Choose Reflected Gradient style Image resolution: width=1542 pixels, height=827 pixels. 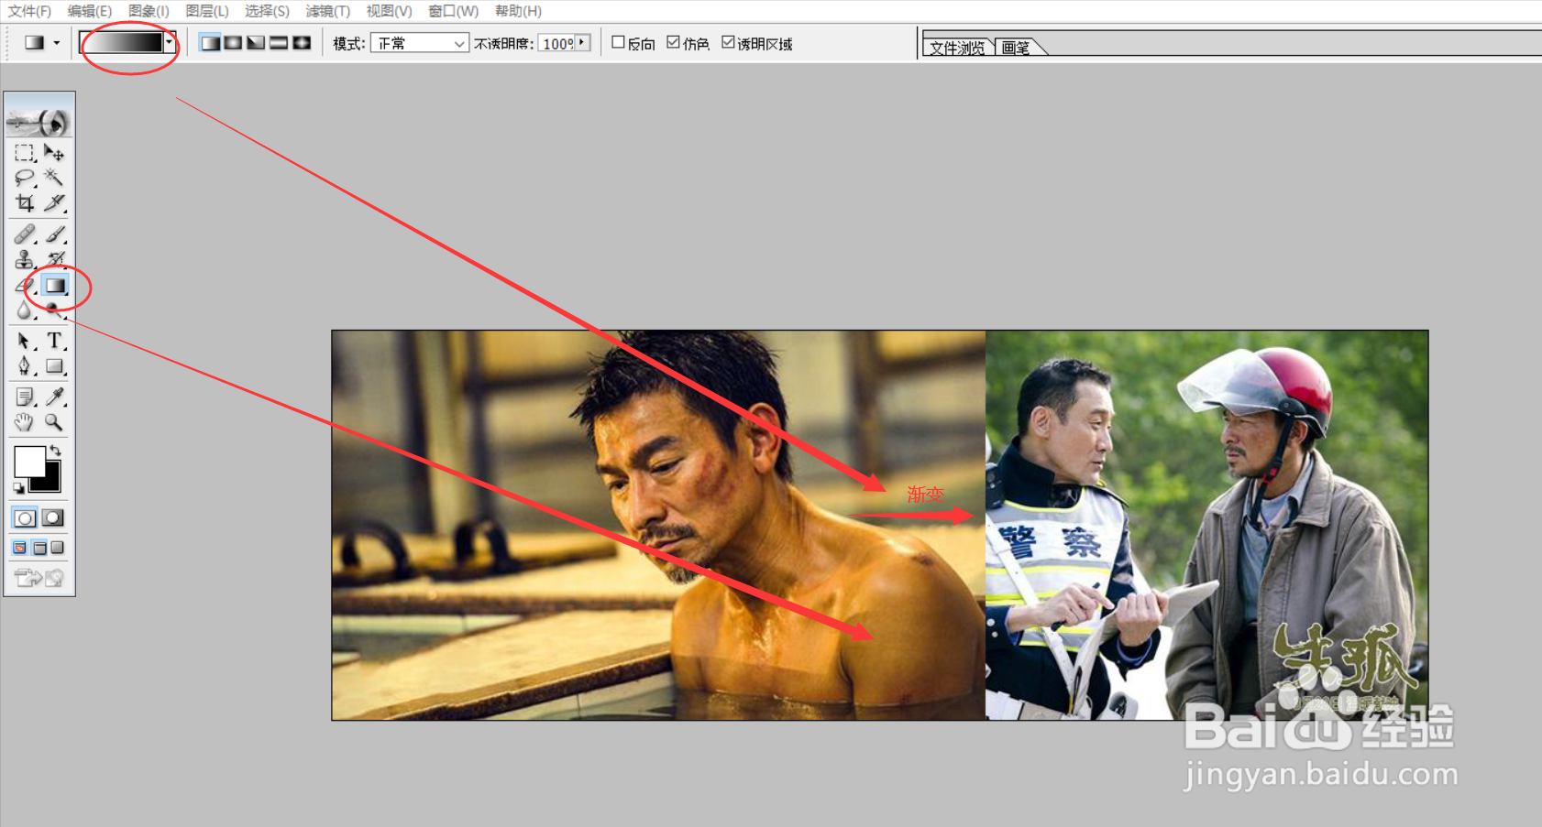(279, 43)
